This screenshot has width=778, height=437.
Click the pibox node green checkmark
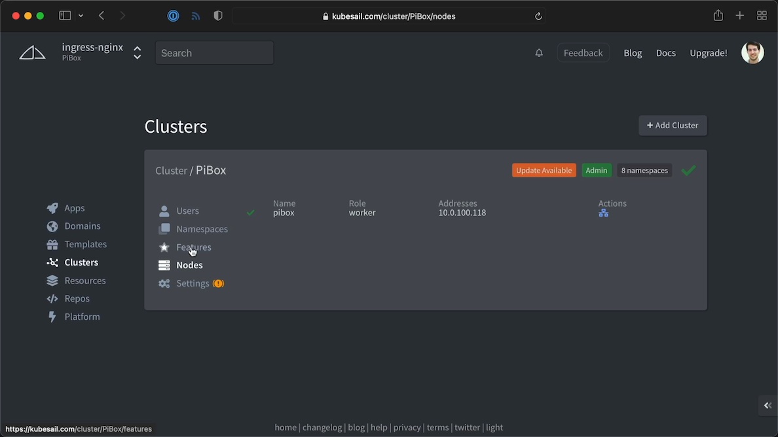click(251, 212)
